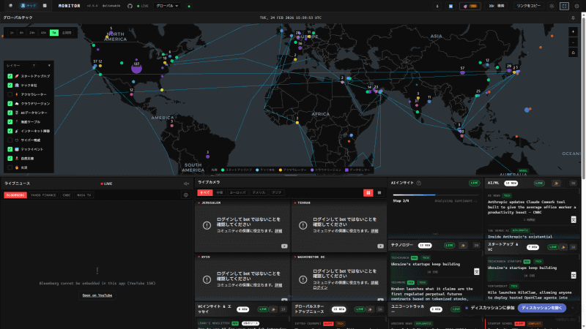The width and height of the screenshot is (586, 329).
Task: Click the blue square header icon
Action: (450, 6)
